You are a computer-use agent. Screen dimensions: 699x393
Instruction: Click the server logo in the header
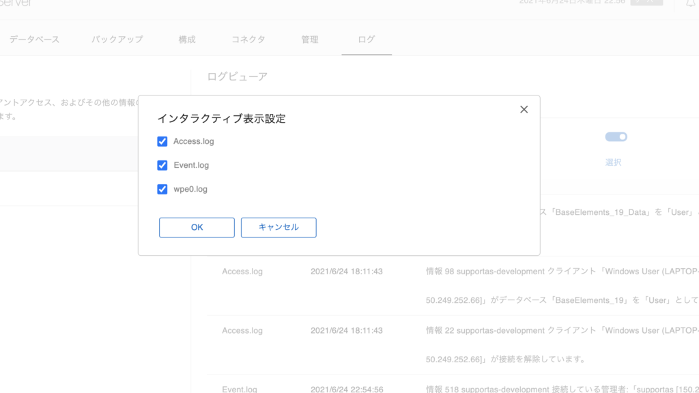16,3
